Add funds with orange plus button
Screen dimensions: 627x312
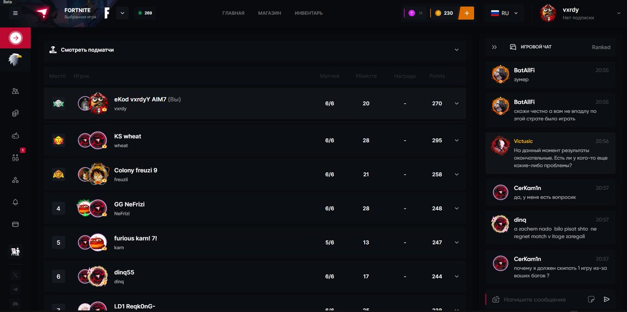[466, 13]
